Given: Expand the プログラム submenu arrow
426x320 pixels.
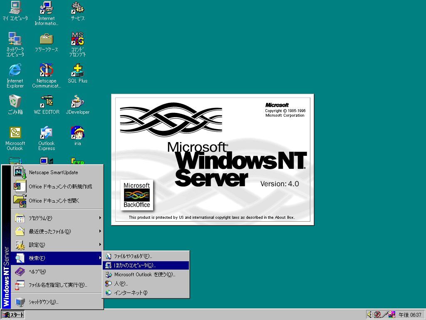Looking at the screenshot, I should (x=100, y=218).
